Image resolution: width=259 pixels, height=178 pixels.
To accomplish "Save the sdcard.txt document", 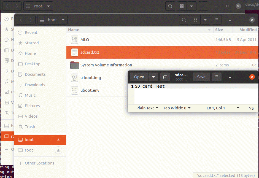I will click(201, 77).
